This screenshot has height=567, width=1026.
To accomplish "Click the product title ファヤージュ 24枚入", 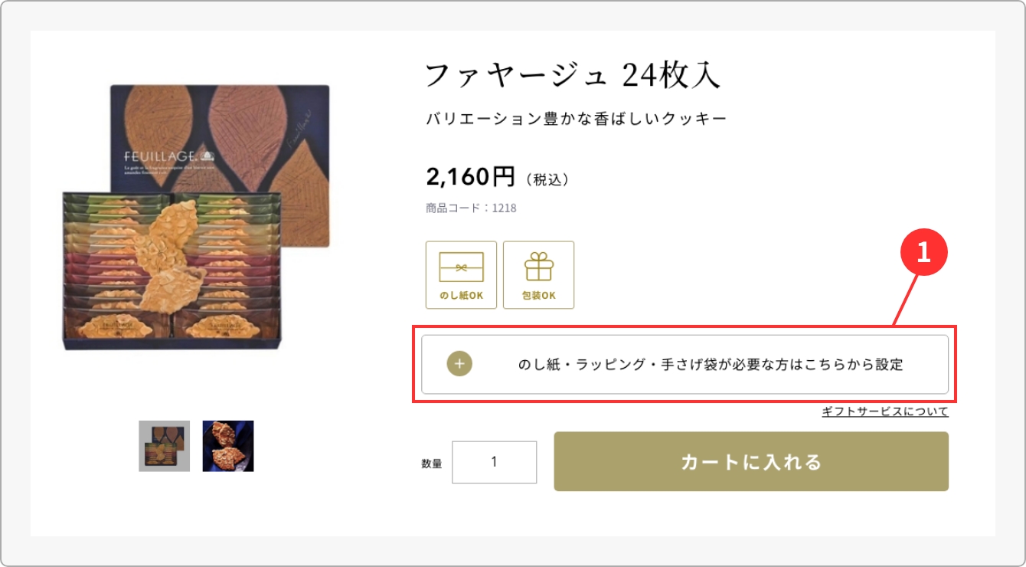I will [x=573, y=75].
